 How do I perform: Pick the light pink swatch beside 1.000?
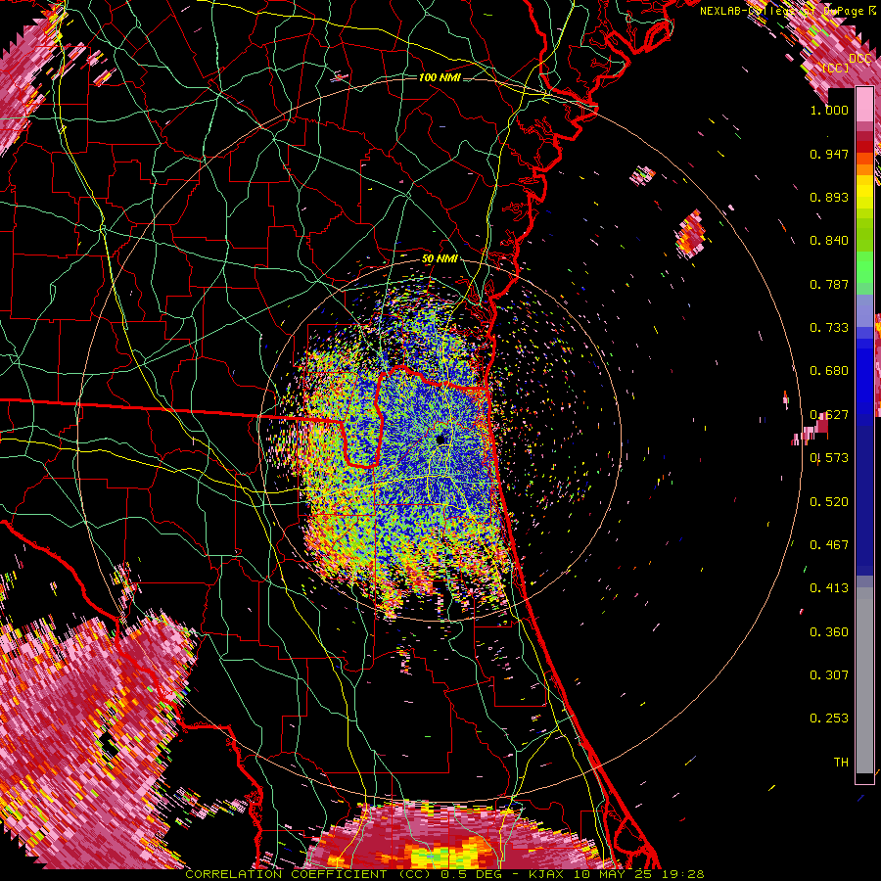[x=864, y=105]
